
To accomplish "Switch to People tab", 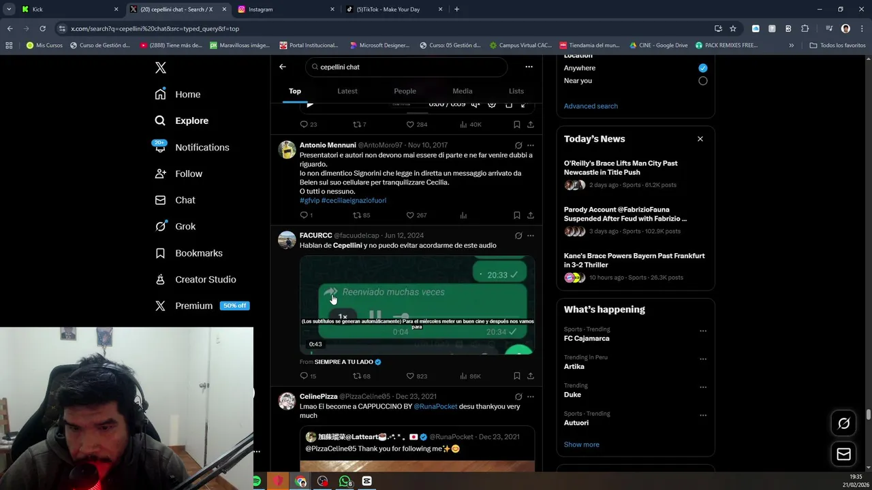I will pyautogui.click(x=405, y=91).
